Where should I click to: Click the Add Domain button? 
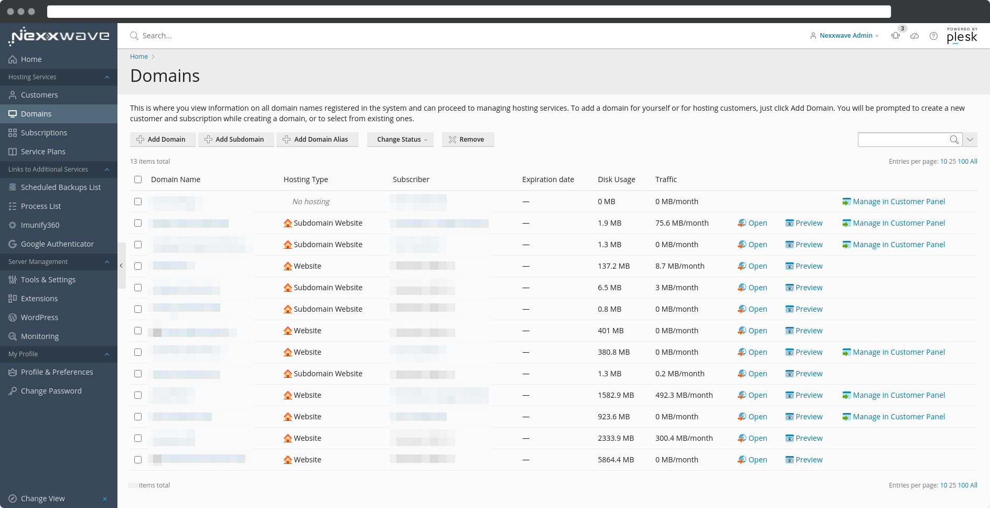163,140
